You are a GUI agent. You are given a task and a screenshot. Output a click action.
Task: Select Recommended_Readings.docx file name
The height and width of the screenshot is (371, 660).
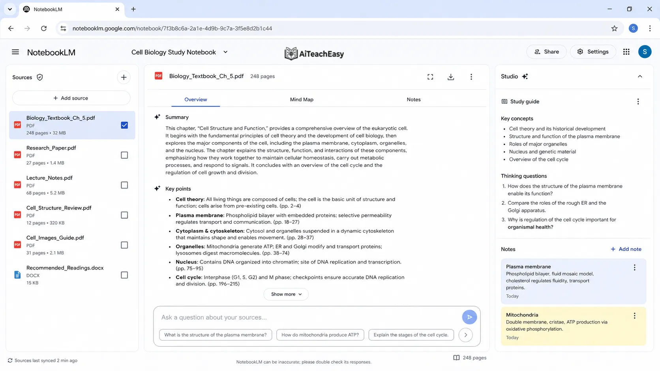point(65,268)
